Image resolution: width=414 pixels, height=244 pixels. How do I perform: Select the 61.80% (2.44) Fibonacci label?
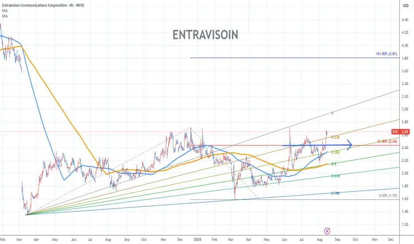pyautogui.click(x=387, y=142)
